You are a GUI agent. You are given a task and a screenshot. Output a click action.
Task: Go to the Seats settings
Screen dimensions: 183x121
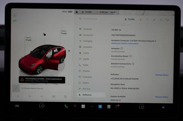coord(84,65)
